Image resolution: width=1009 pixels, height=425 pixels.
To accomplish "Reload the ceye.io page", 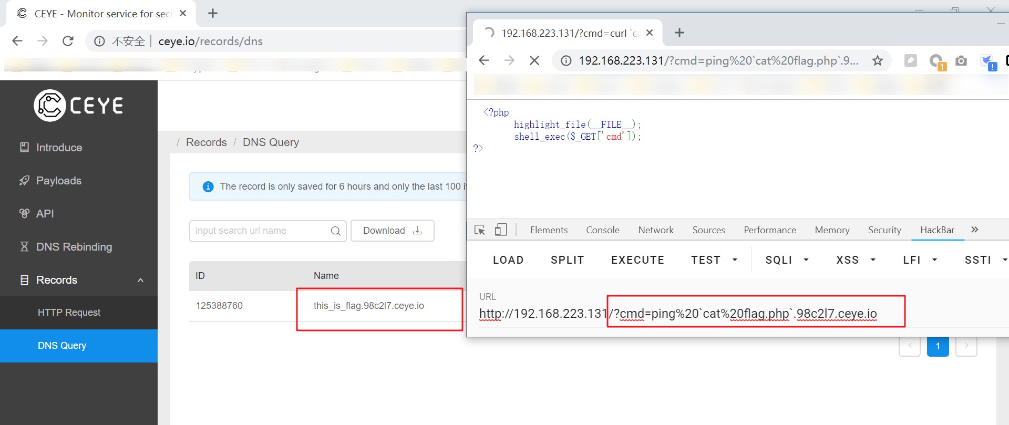I will [68, 41].
